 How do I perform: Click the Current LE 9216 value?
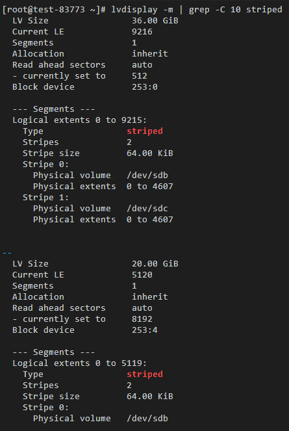[142, 32]
